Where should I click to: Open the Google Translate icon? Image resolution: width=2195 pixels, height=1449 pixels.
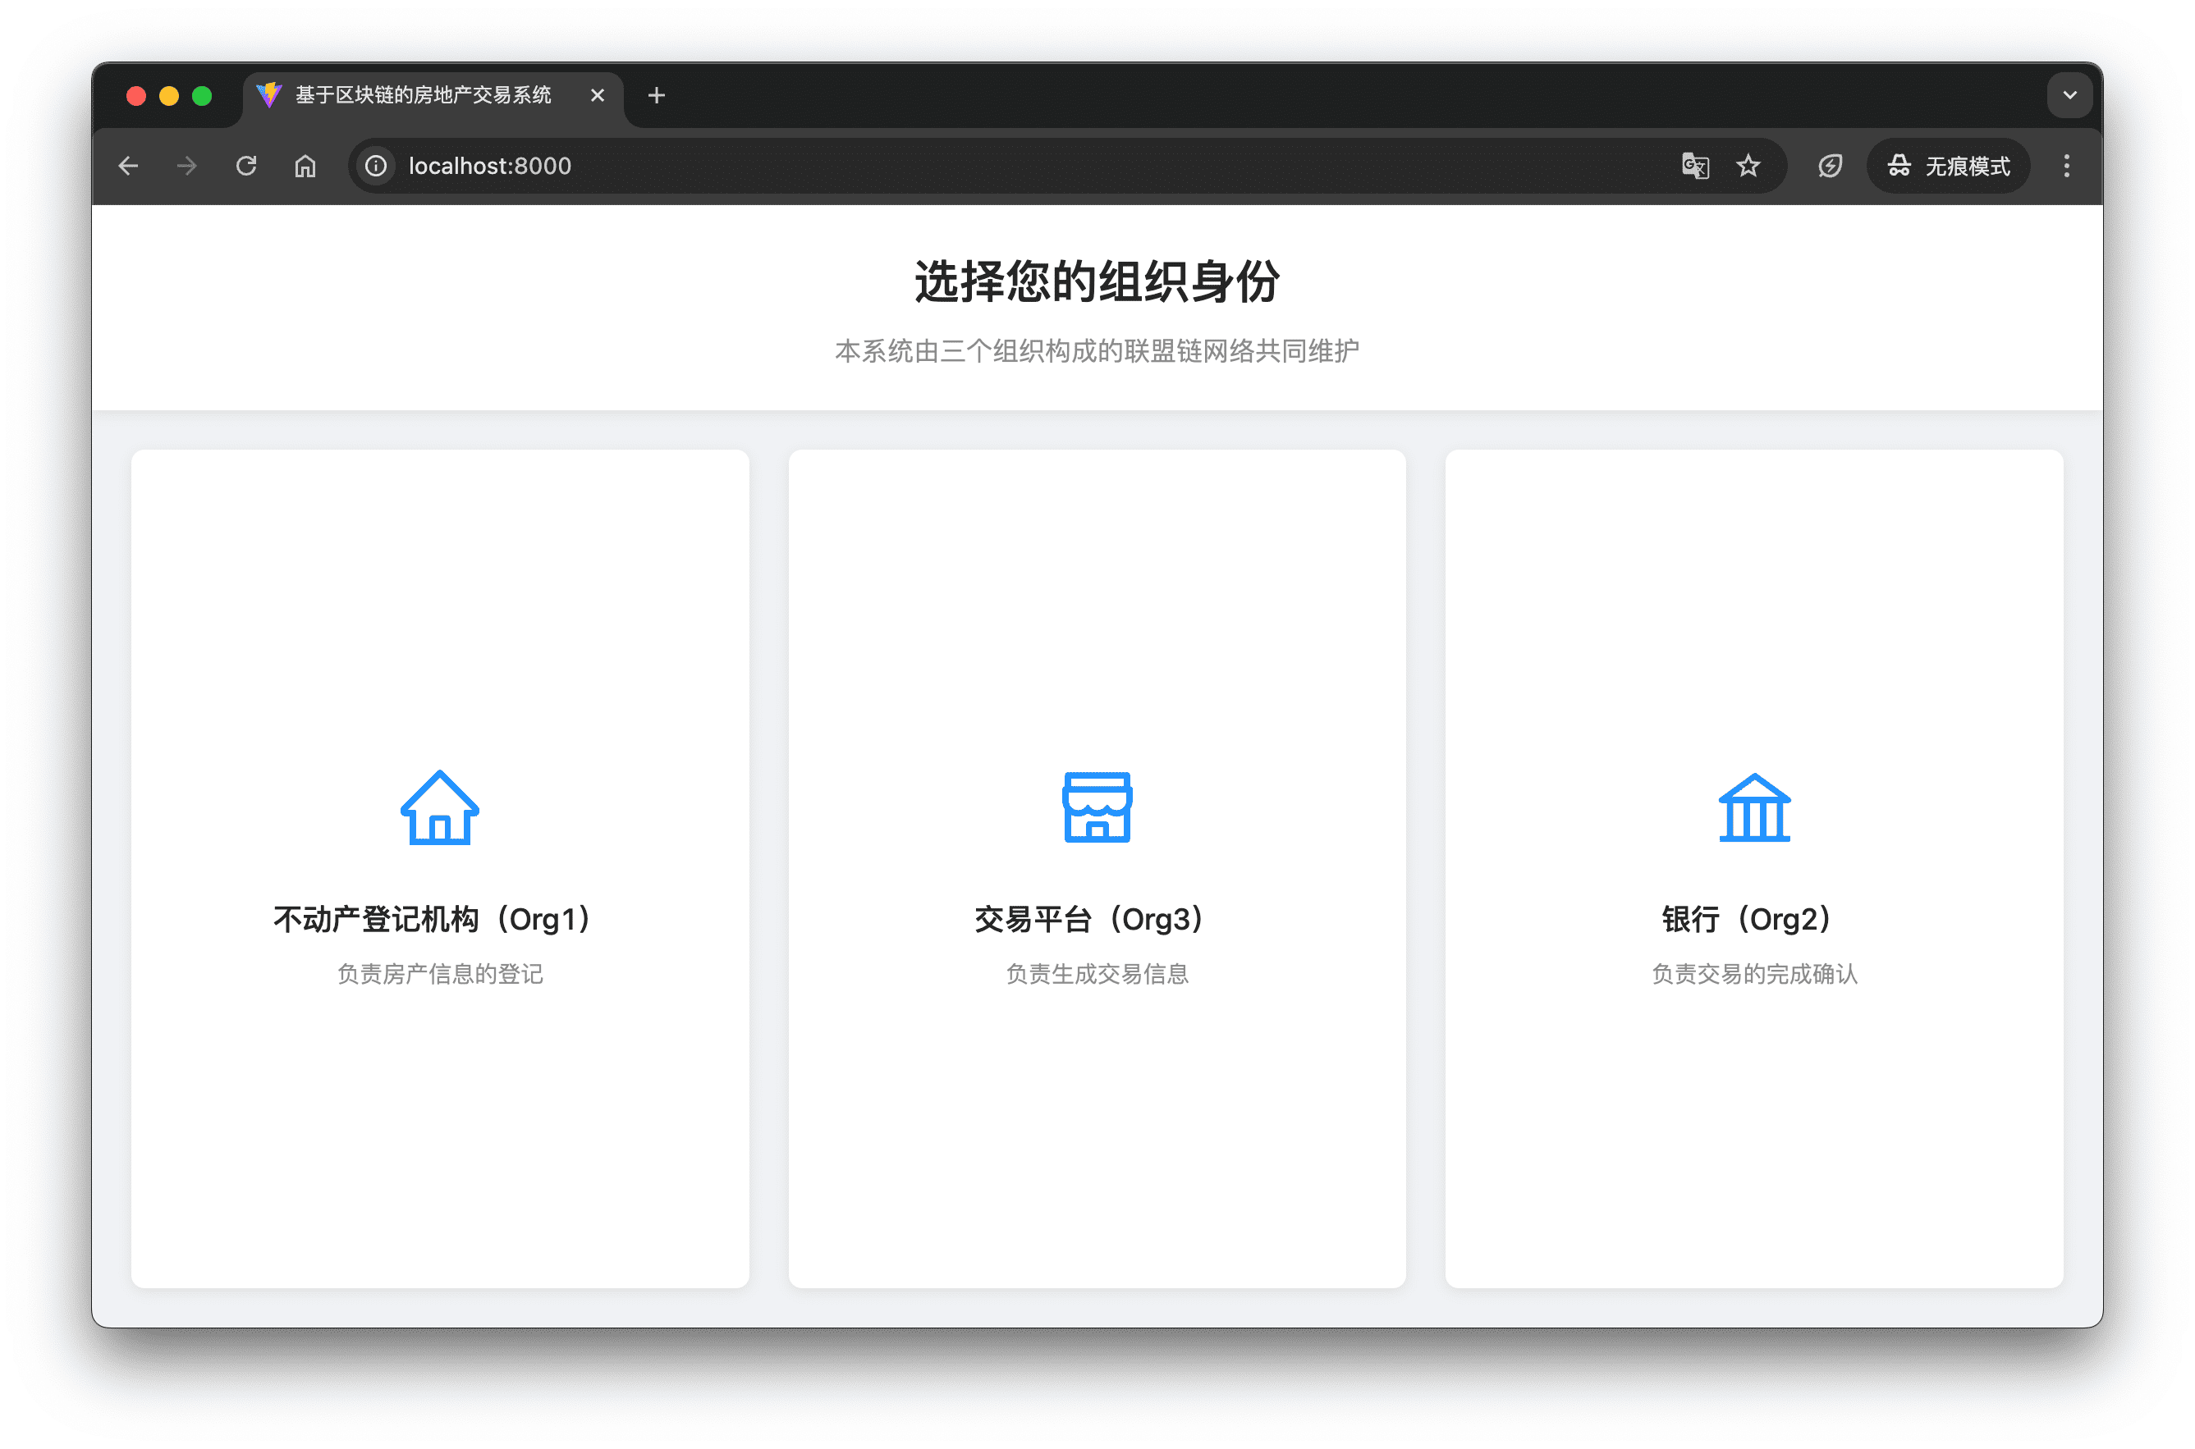point(1695,167)
